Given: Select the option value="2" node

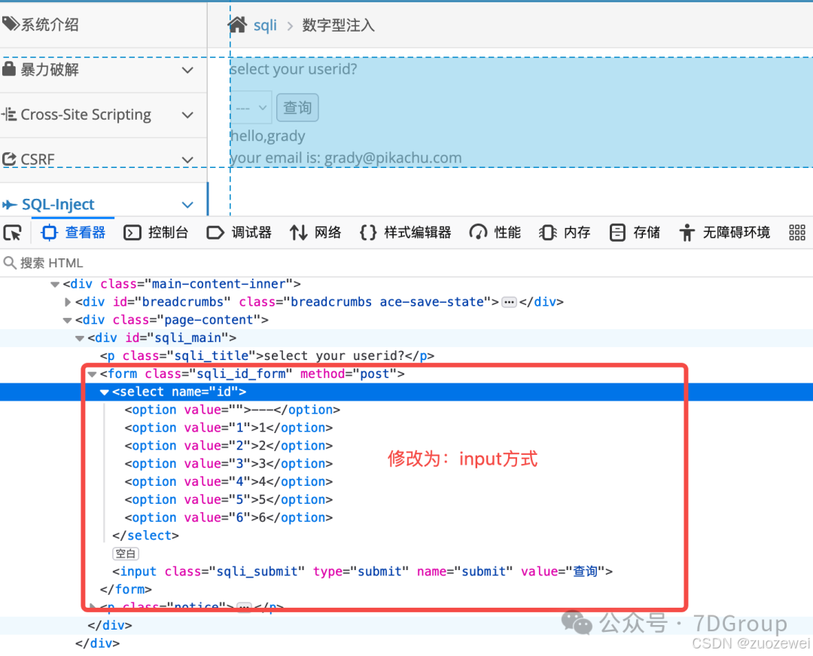Looking at the screenshot, I should click(229, 446).
